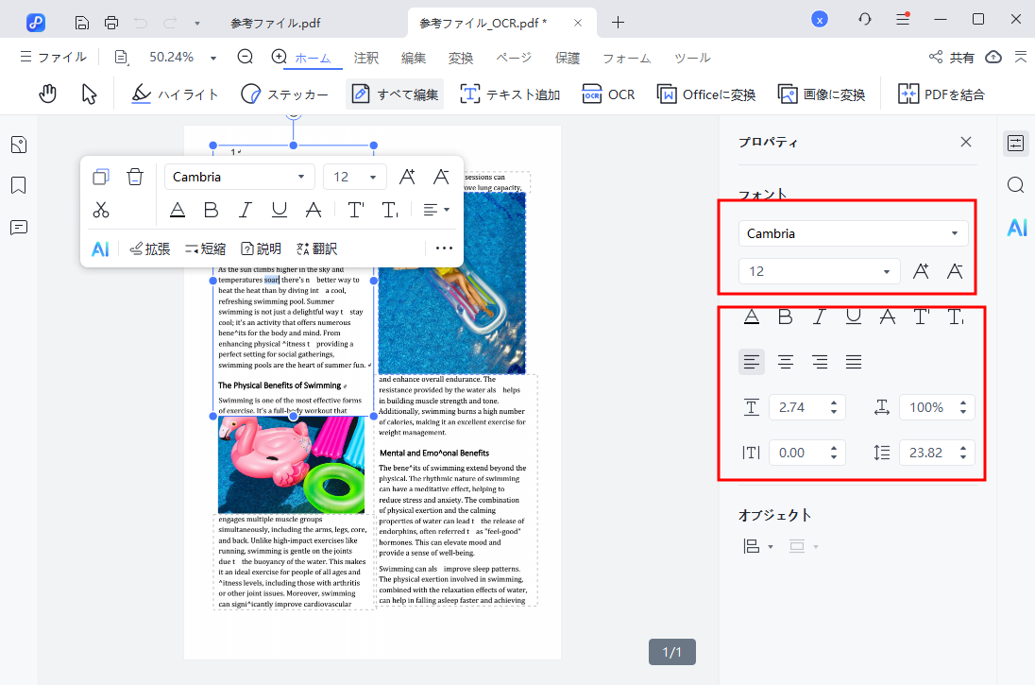Click text color underlined A in floating toolbar
1035x685 pixels.
[x=177, y=210]
